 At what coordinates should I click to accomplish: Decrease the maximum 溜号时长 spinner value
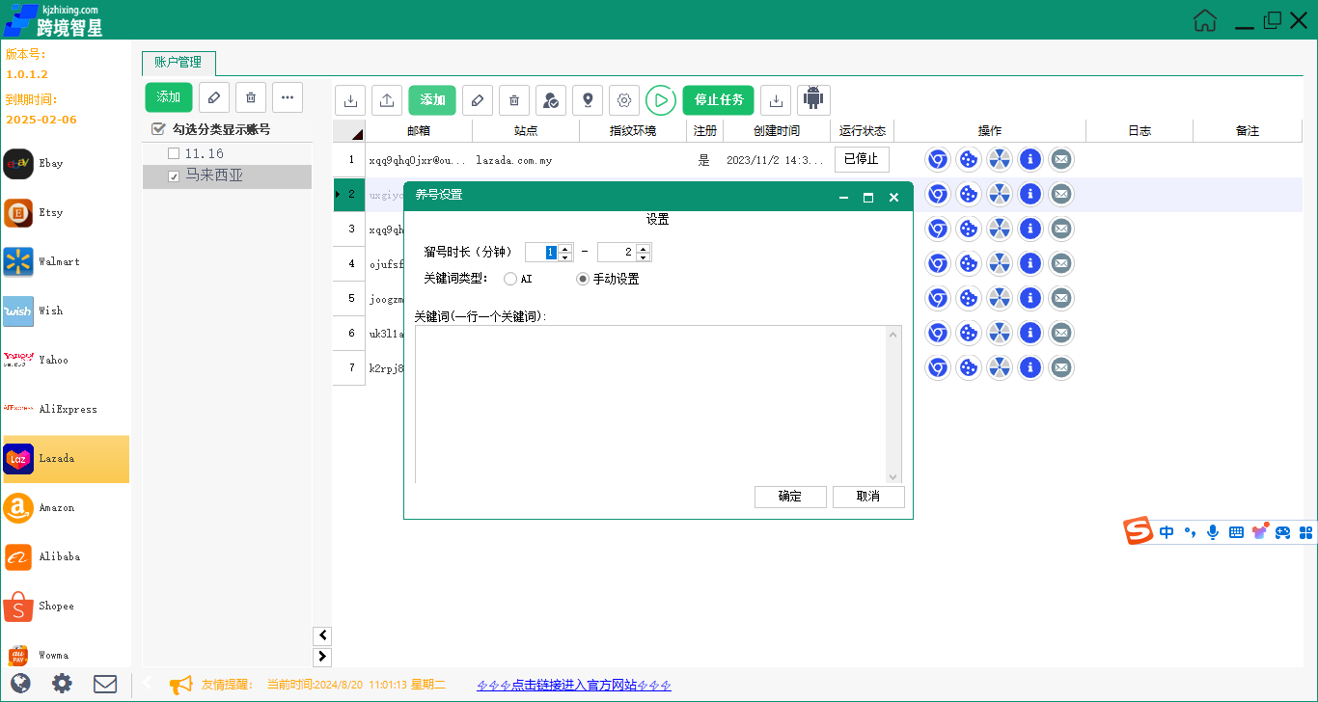tap(644, 256)
